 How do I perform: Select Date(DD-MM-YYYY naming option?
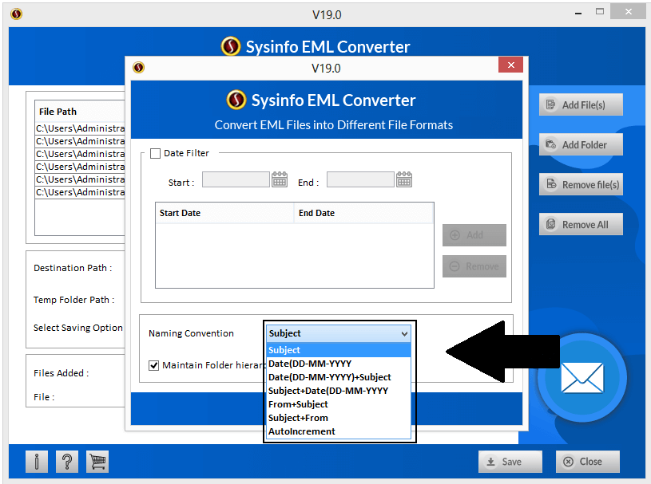pyautogui.click(x=339, y=364)
